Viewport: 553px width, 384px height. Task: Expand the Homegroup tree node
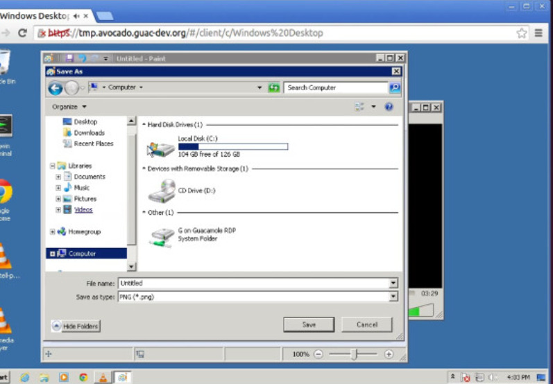pyautogui.click(x=53, y=232)
